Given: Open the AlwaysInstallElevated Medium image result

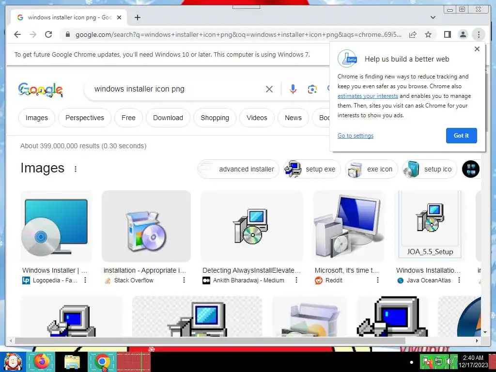Looking at the screenshot, I should [x=252, y=226].
